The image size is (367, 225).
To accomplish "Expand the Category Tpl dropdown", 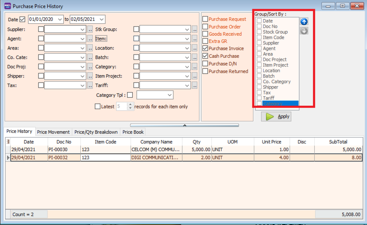I will tap(169, 95).
